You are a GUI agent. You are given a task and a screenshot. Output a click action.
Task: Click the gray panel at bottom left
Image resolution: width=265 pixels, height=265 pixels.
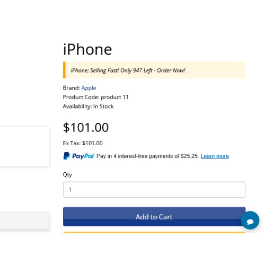click(x=24, y=221)
